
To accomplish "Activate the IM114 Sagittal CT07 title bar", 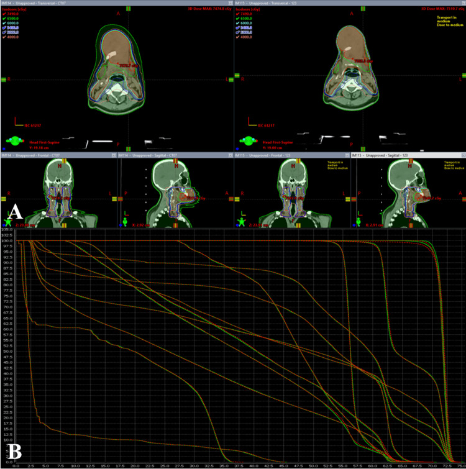I will (175, 155).
